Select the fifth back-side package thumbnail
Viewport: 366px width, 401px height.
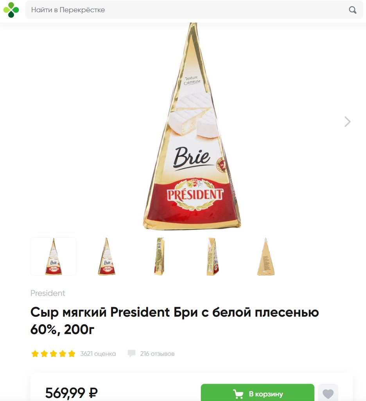[266, 256]
